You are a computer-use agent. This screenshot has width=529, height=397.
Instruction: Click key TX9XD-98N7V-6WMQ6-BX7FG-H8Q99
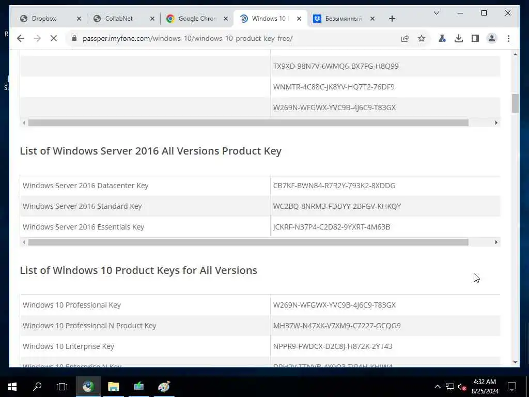(336, 66)
